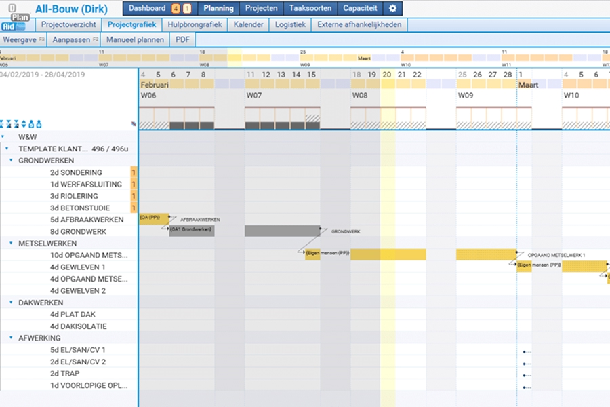Open the Kalender tab

tap(248, 24)
